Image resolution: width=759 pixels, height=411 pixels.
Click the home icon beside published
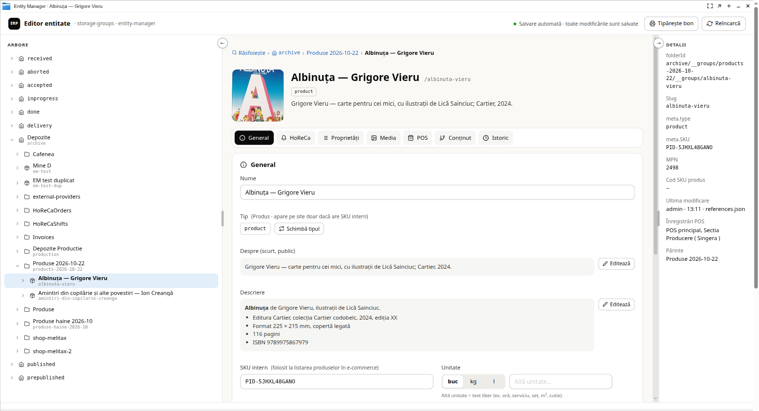point(21,364)
